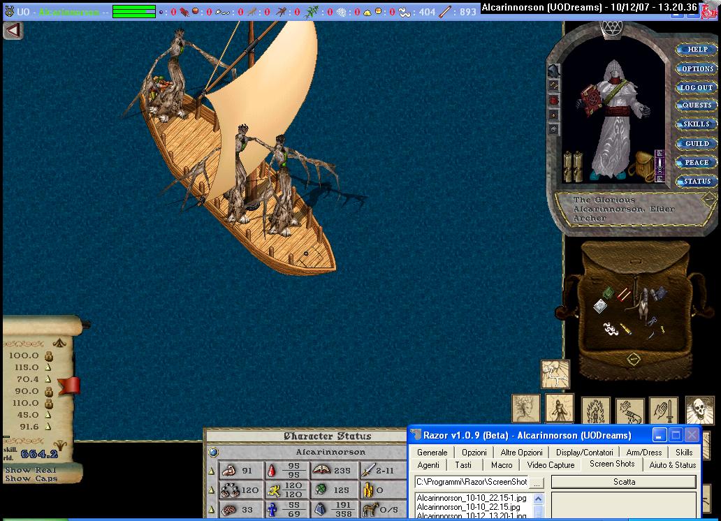Click the virtue symbol atop paperdoll

click(611, 29)
